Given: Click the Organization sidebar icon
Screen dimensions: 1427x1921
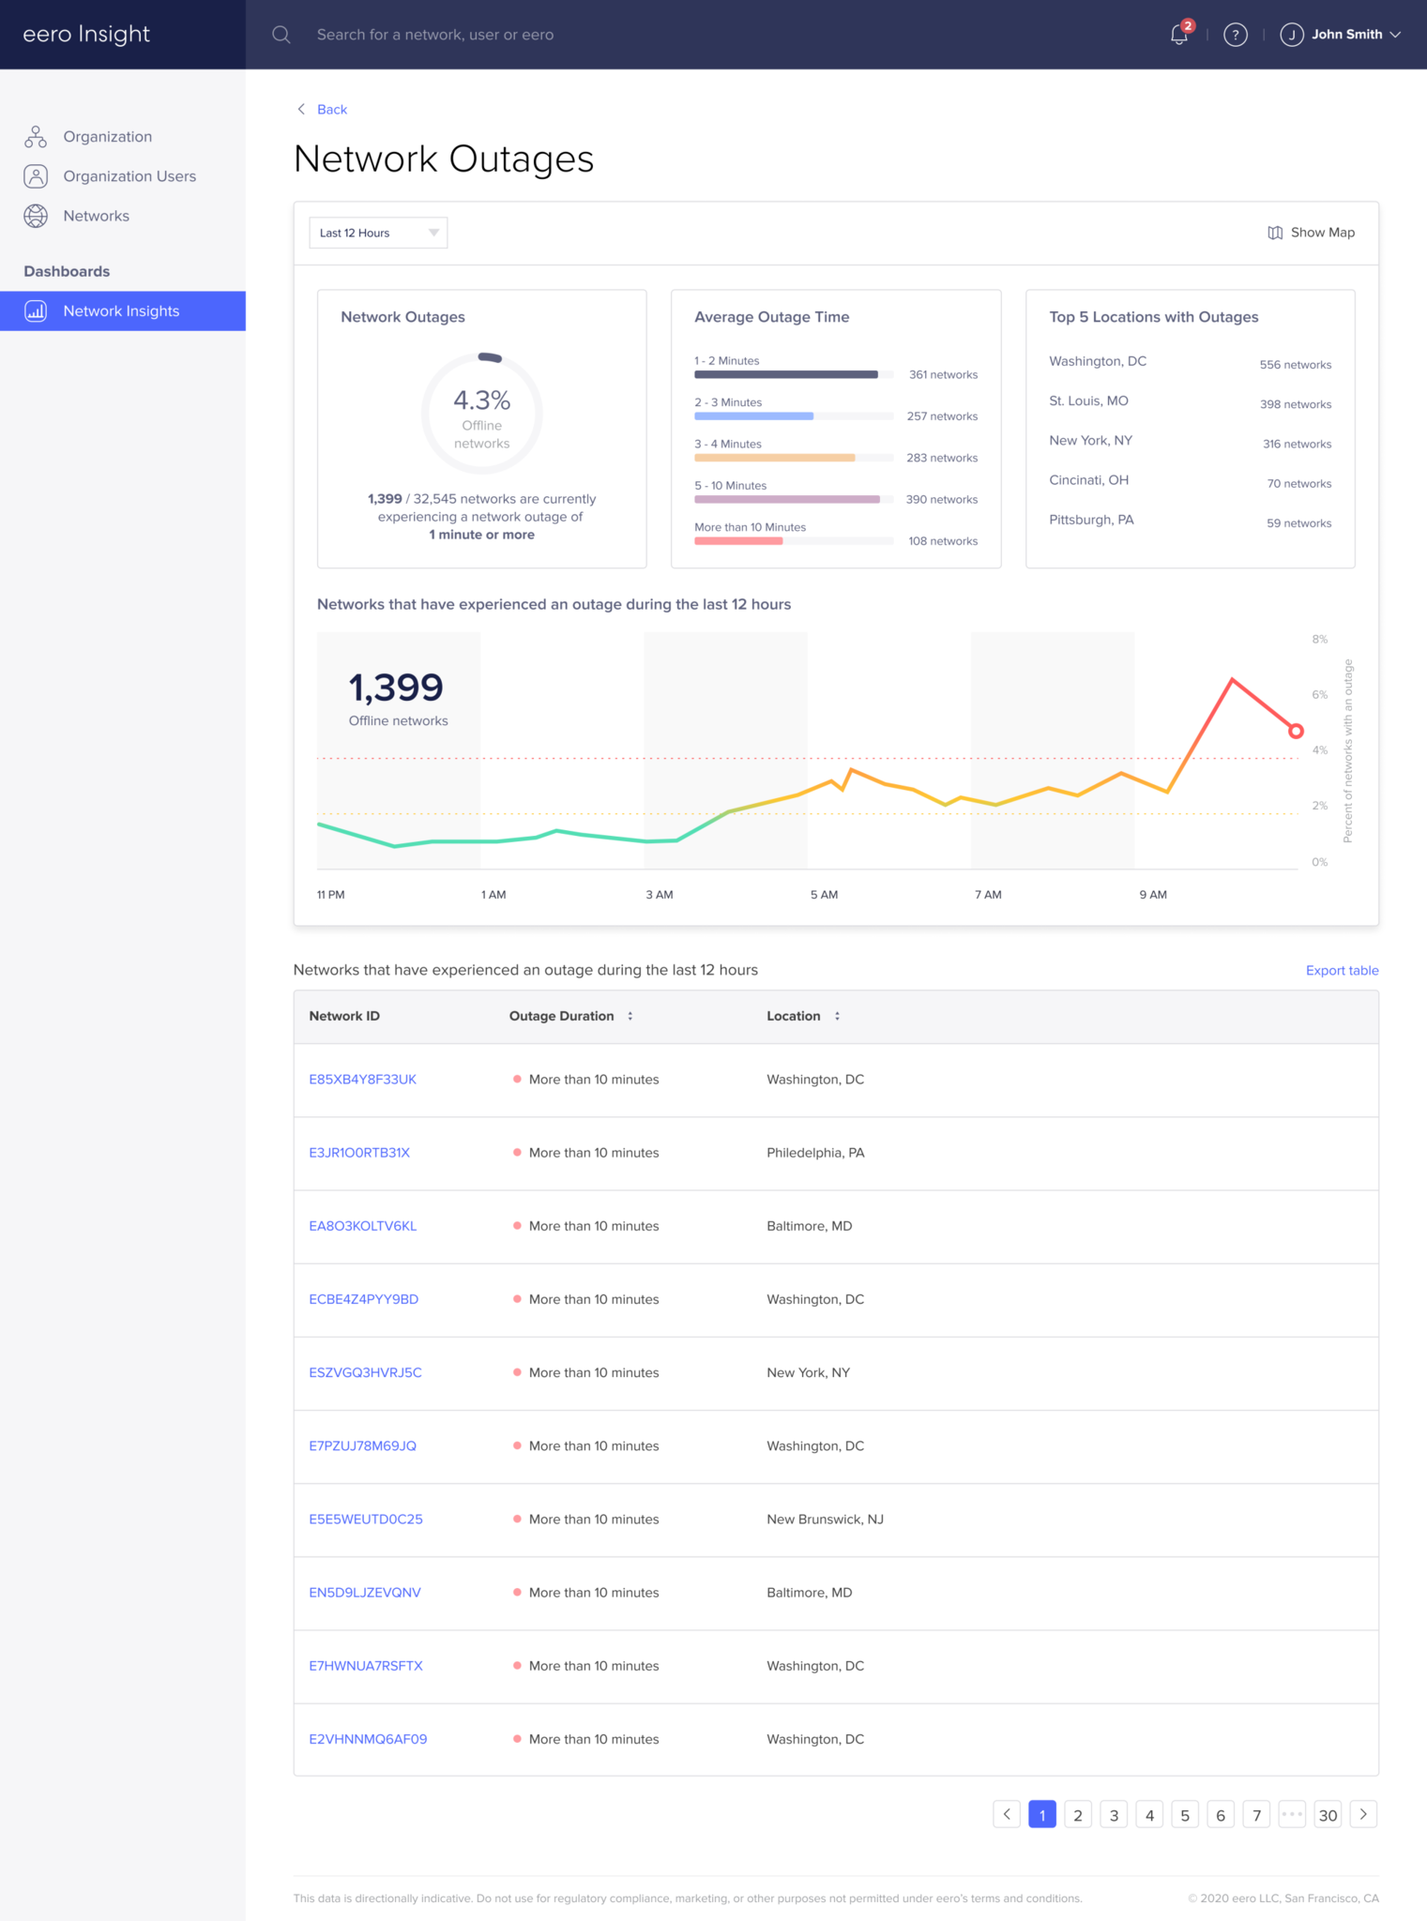Looking at the screenshot, I should (36, 137).
